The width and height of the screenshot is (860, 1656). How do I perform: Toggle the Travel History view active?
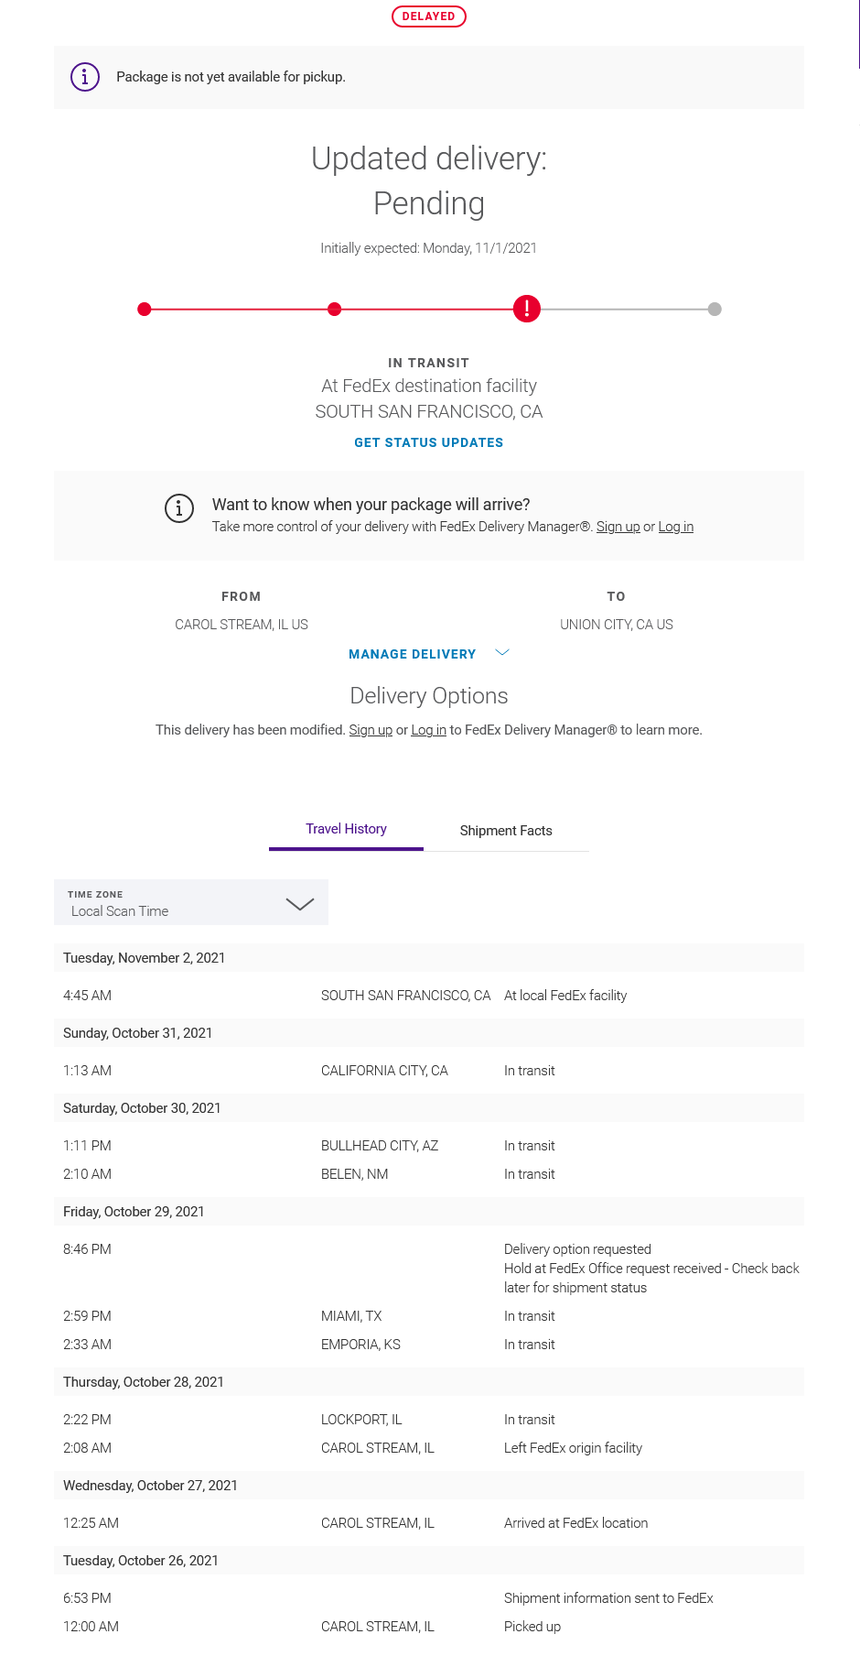click(x=346, y=829)
